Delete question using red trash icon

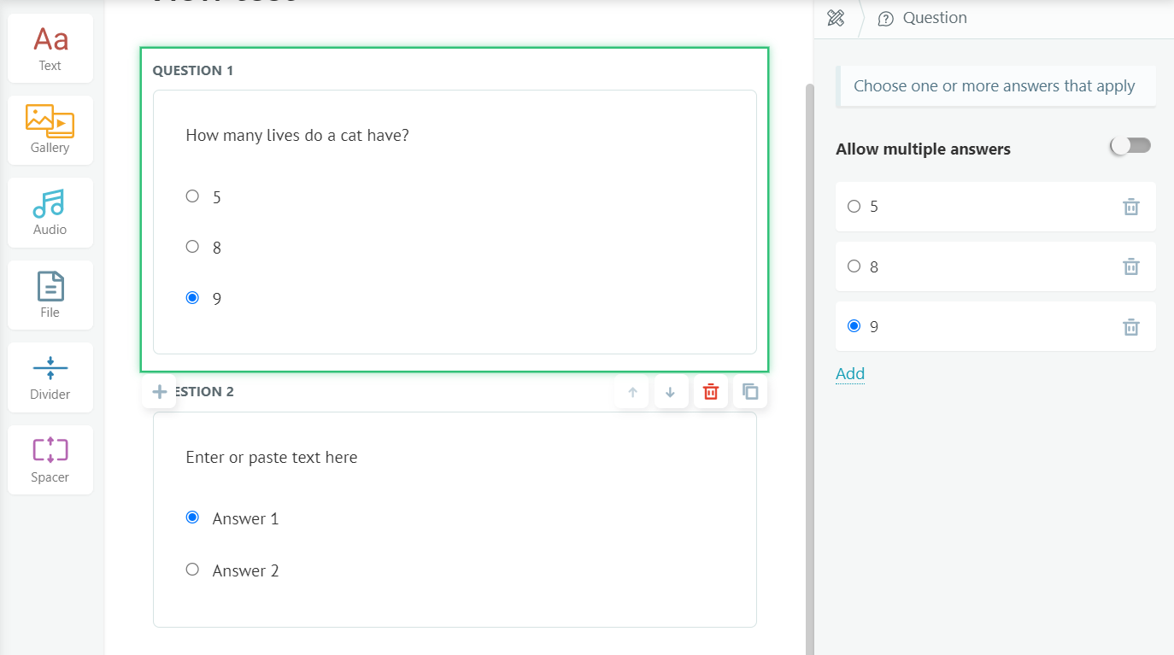[711, 392]
